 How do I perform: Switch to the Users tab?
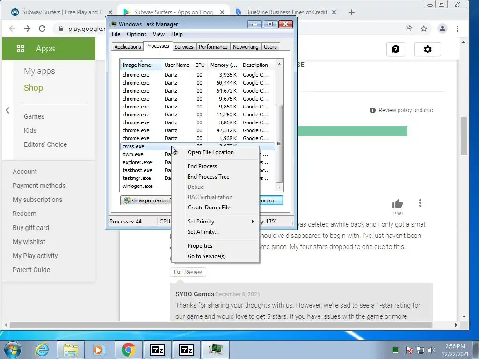[270, 47]
